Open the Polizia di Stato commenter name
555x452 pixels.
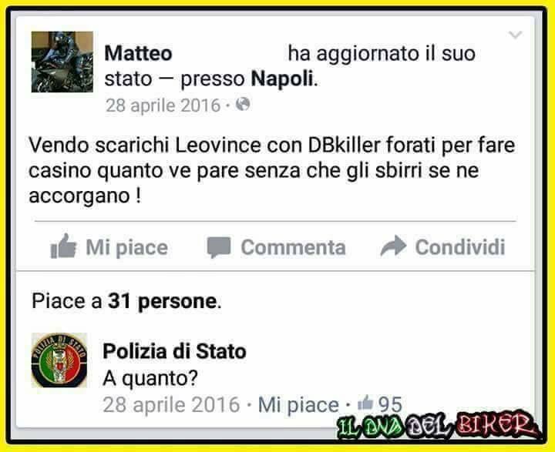[174, 351]
